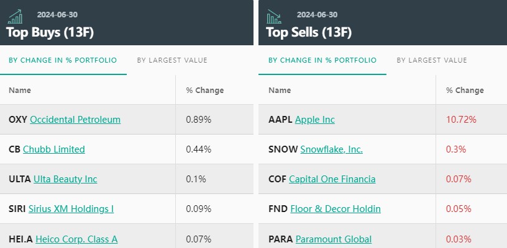Open the Occidental Petroleum link
Image resolution: width=507 pixels, height=248 pixels.
(x=75, y=120)
